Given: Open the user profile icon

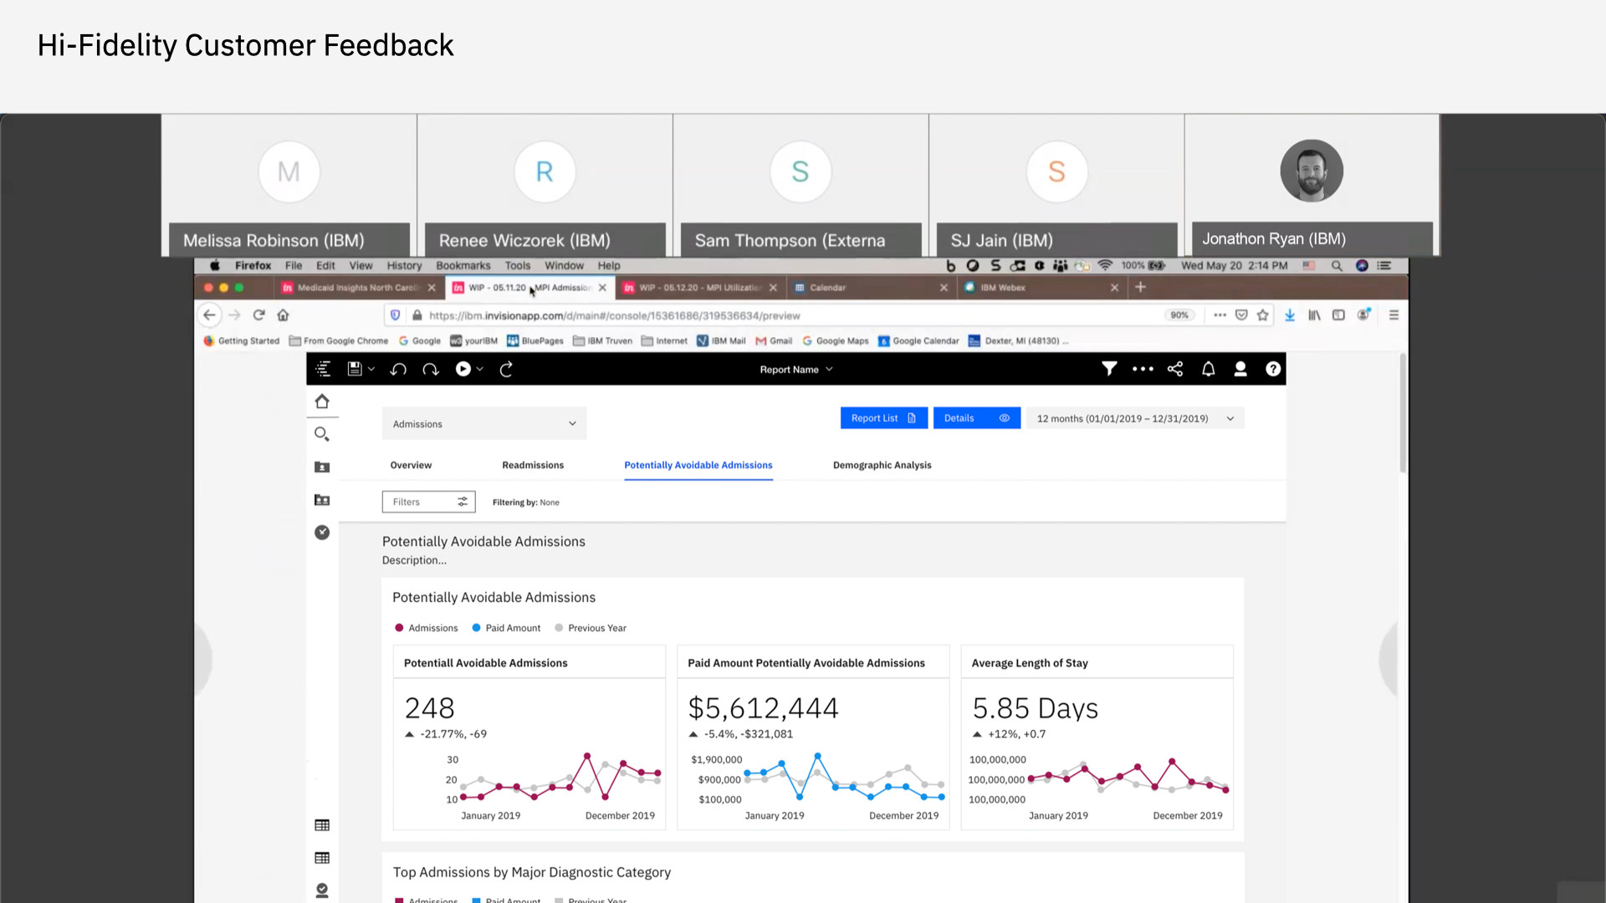Looking at the screenshot, I should (1240, 369).
